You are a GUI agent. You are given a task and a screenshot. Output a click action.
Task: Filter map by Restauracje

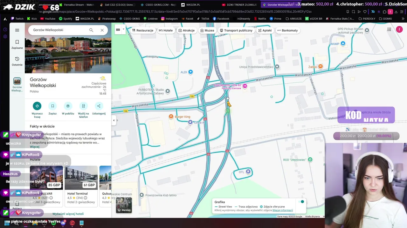(143, 30)
